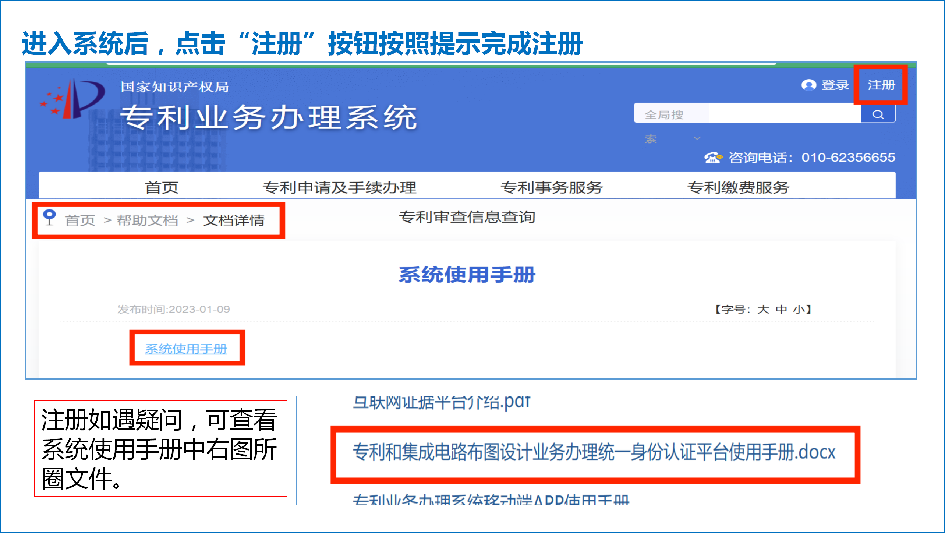This screenshot has height=533, width=945.
Task: Expand the 全局搜索 dropdown chevron
Action: coord(697,138)
